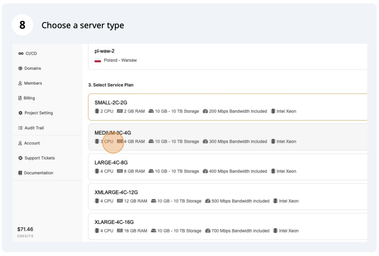The width and height of the screenshot is (379, 256).
Task: Pick the XMLARGE-4C-12G plan
Action: [x=227, y=196]
